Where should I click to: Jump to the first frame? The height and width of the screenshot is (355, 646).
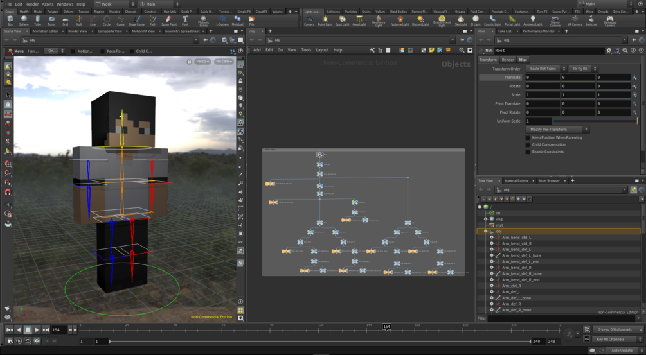pos(9,329)
